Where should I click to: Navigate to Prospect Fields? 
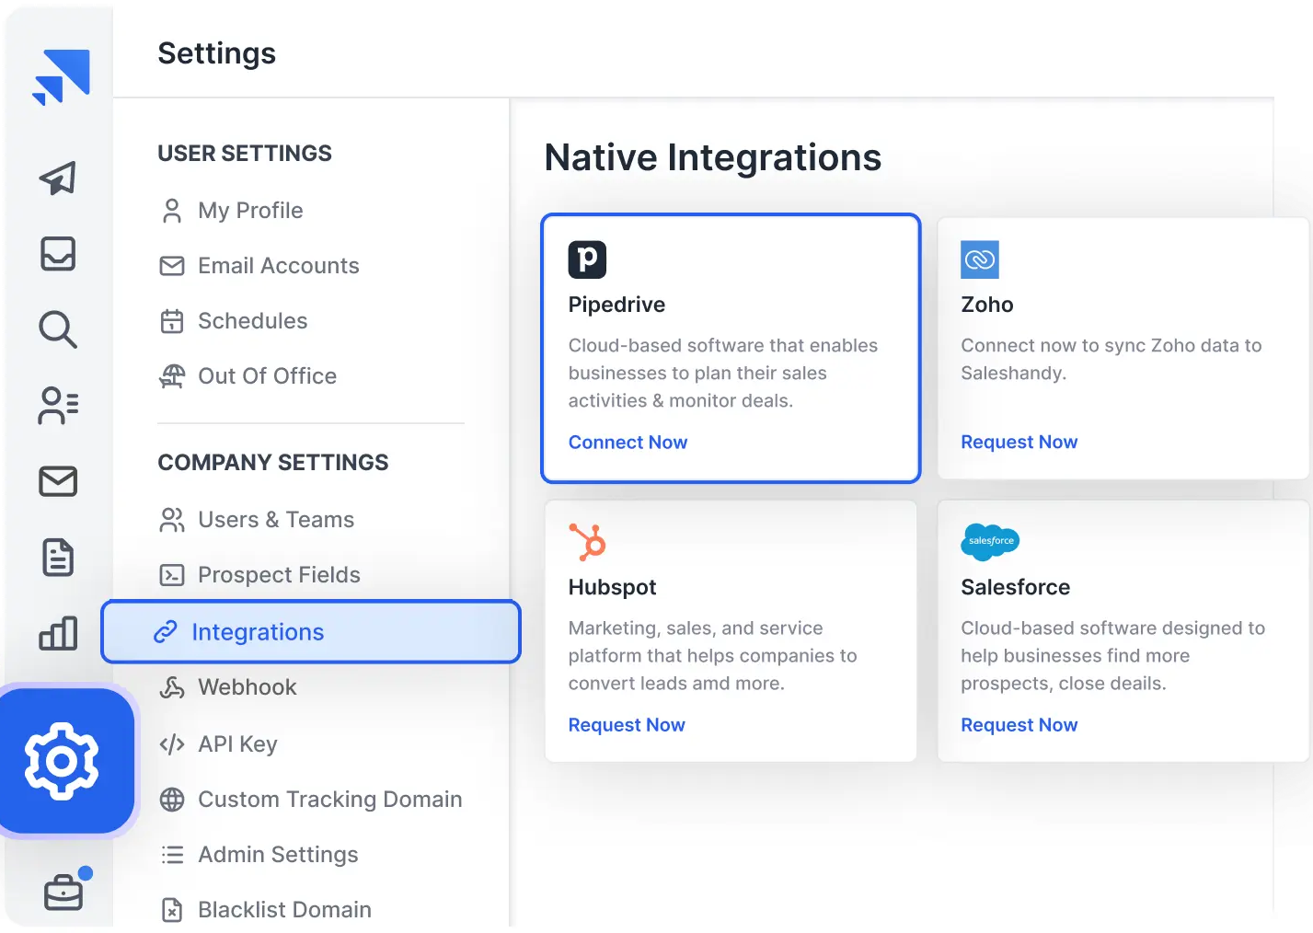[x=279, y=575]
